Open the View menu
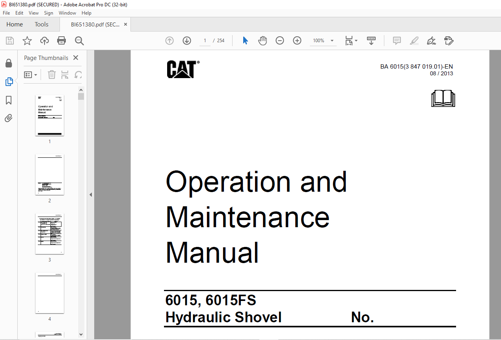This screenshot has width=501, height=340. 34,13
